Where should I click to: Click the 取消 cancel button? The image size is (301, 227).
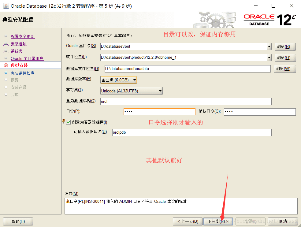click(283, 221)
